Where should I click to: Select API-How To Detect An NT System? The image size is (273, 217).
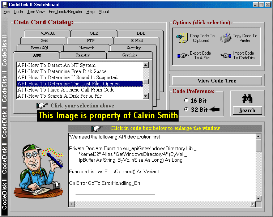pyautogui.click(x=80, y=65)
